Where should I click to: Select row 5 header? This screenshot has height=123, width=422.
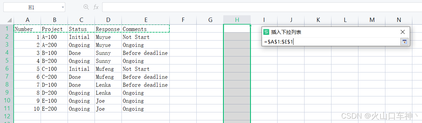[x=7, y=61]
